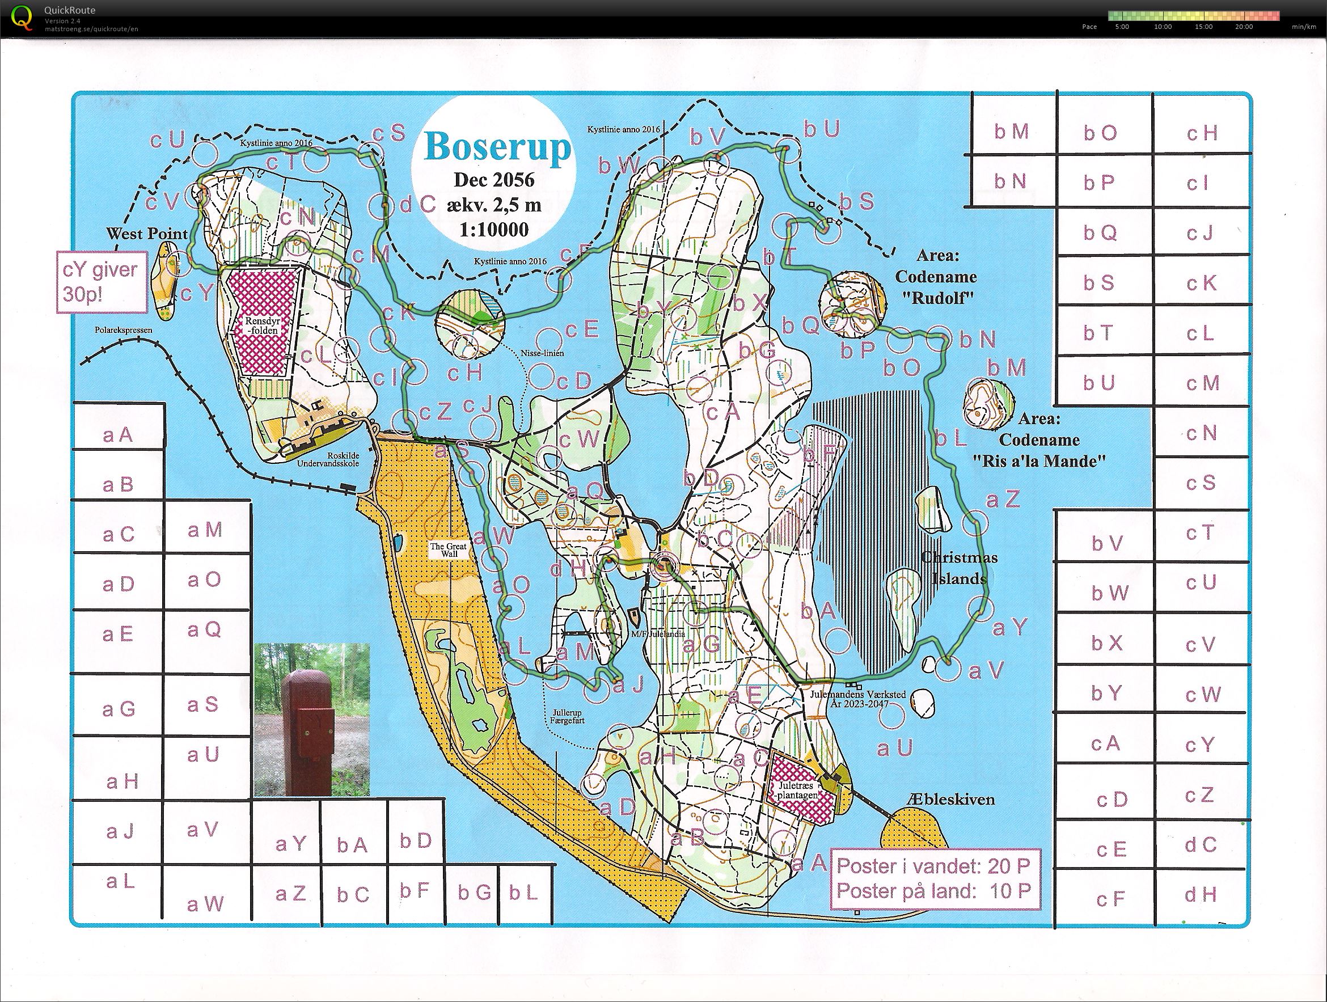Viewport: 1327px width, 1002px height.
Task: Click the 'M/F Julelandia' label
Action: pyautogui.click(x=657, y=633)
